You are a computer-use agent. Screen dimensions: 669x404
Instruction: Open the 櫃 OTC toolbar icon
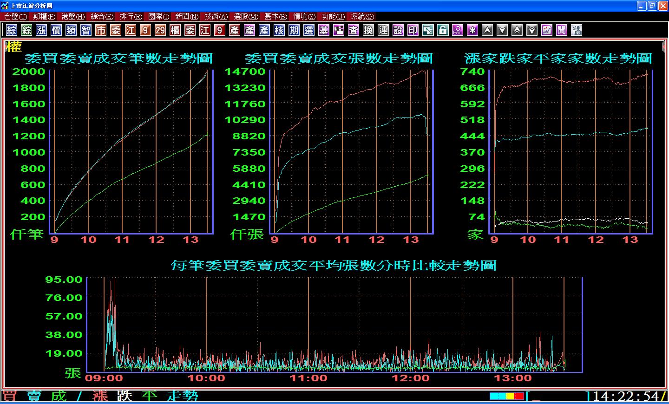pyautogui.click(x=175, y=30)
